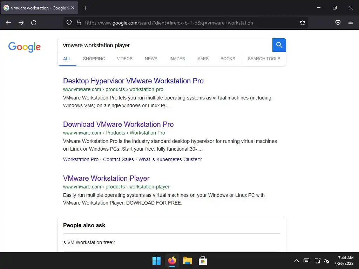Open Download VMware Workstation Pro result
The height and width of the screenshot is (269, 359).
pos(118,124)
